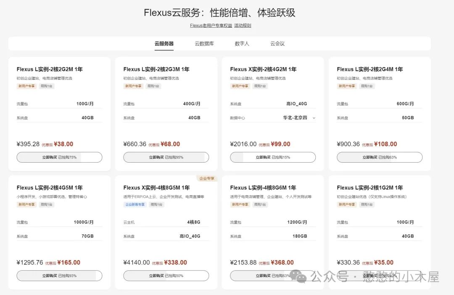The image size is (454, 295).
Task: Go to the 云会议 tab
Action: [277, 44]
